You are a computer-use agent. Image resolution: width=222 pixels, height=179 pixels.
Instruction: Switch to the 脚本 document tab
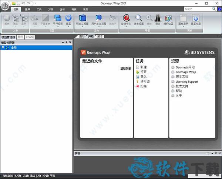click(100, 36)
